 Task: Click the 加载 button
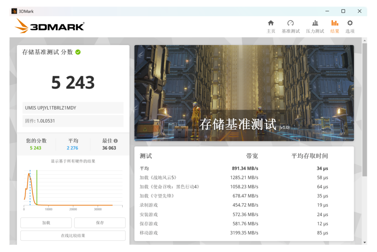[46, 223]
